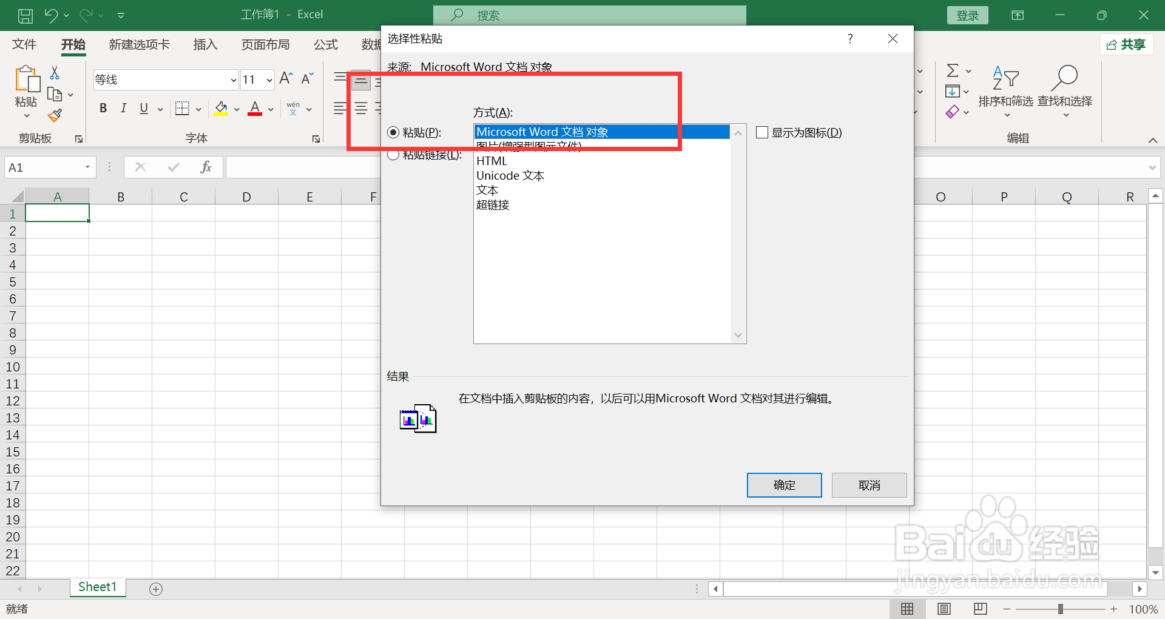
Task: Open the font color dropdown arrow
Action: 271,109
